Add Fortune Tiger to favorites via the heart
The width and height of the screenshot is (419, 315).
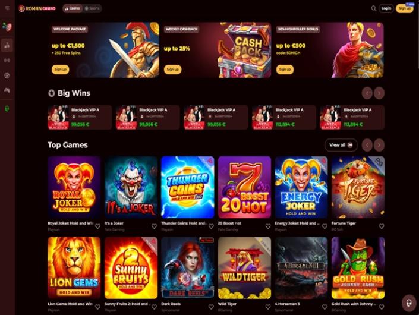pos(382,226)
